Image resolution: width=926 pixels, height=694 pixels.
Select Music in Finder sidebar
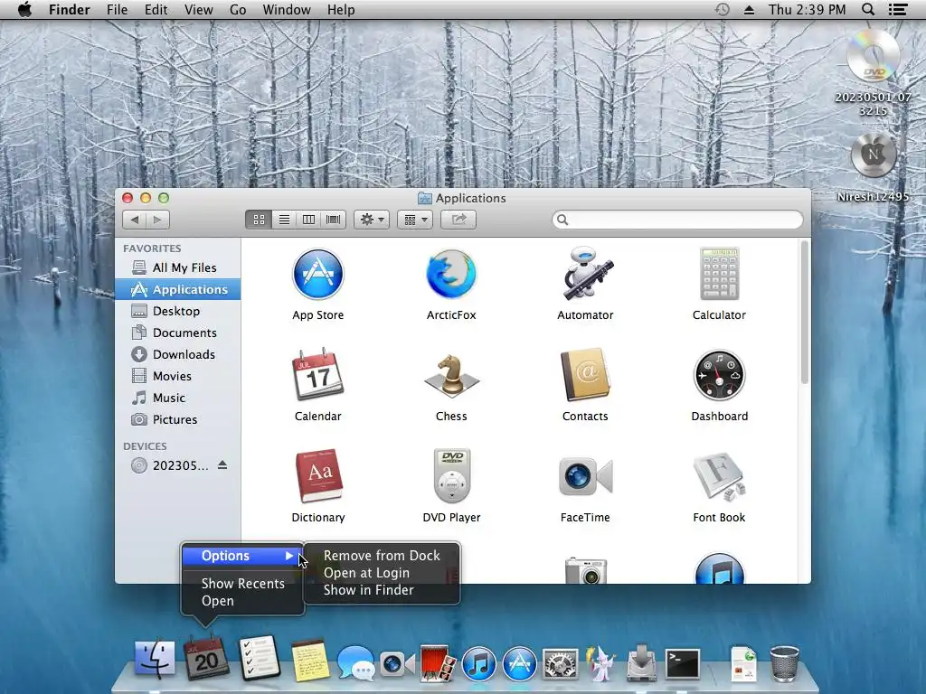(178, 398)
